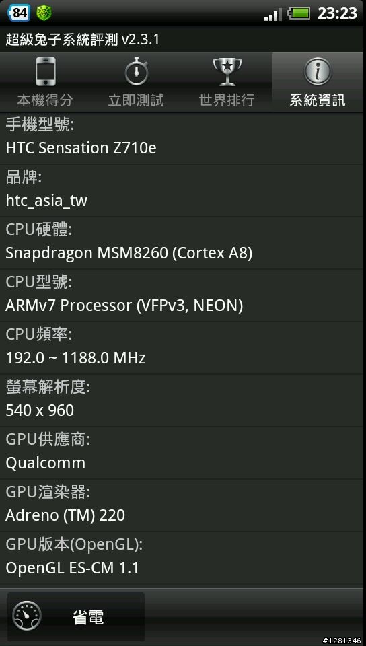The height and width of the screenshot is (646, 366).
Task: Select the ARMv7 Processor CPU model row
Action: click(x=182, y=295)
